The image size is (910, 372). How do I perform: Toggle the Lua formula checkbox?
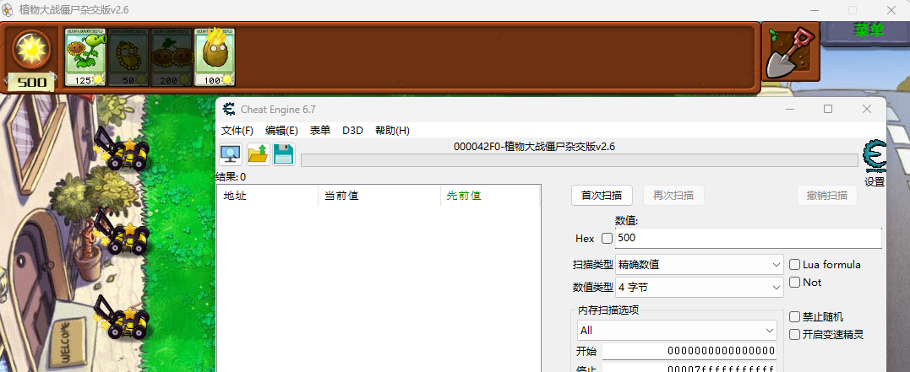(794, 265)
